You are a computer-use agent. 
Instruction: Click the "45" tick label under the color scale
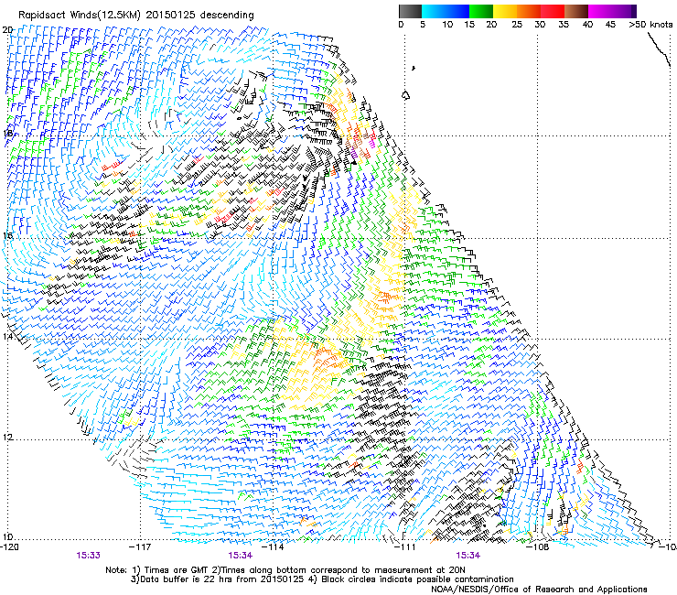point(610,25)
